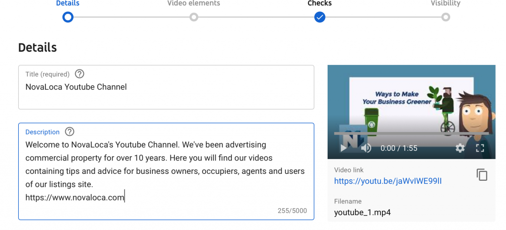506x230 pixels.
Task: Select the Details step circle marker
Action: pyautogui.click(x=68, y=17)
